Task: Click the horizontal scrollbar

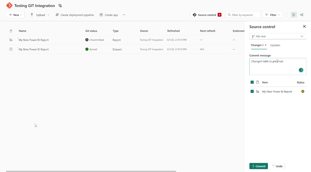Action: [91, 171]
